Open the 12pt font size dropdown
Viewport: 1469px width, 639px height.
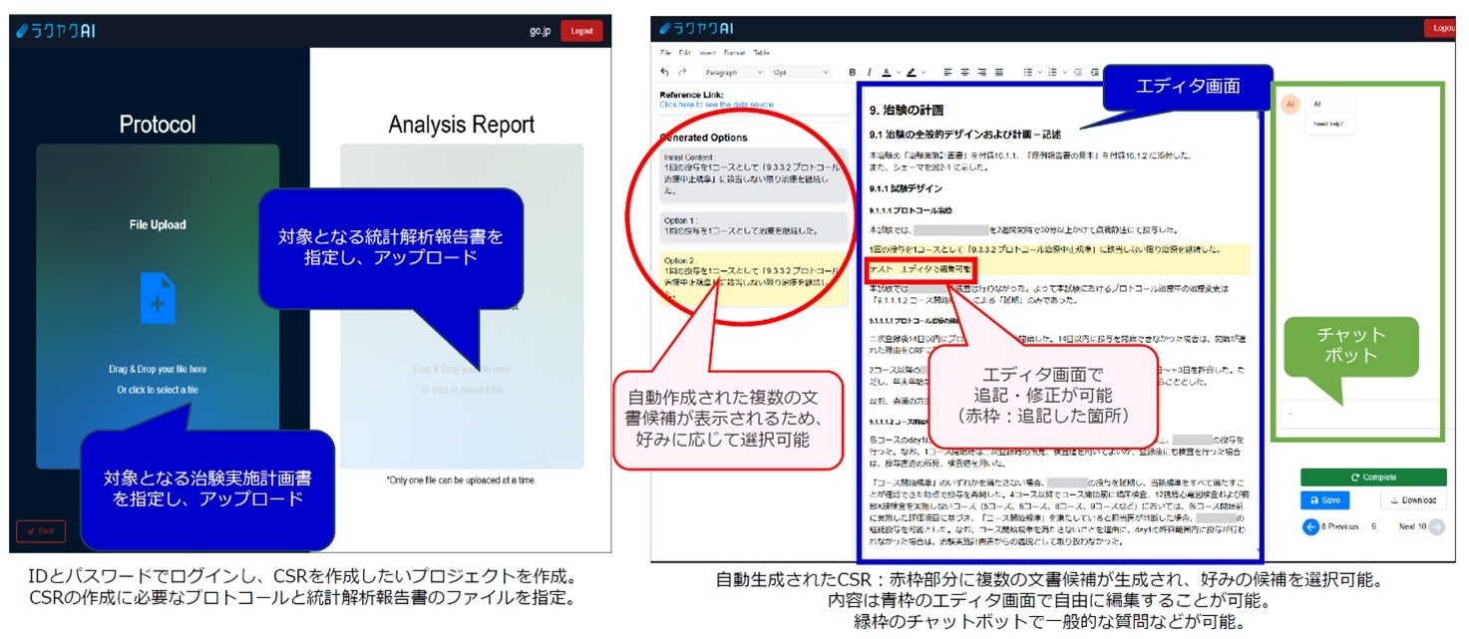click(x=800, y=72)
